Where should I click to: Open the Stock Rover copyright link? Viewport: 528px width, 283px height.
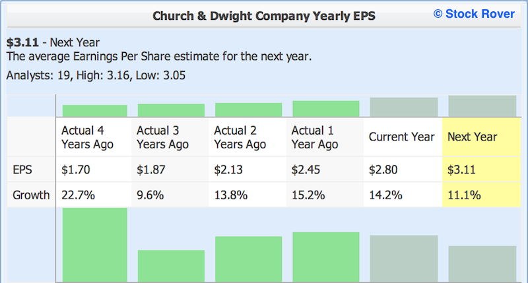[x=474, y=14]
